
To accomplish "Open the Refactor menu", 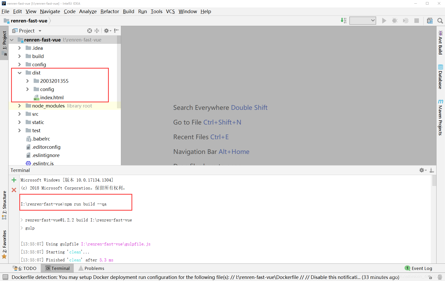I will [x=110, y=11].
